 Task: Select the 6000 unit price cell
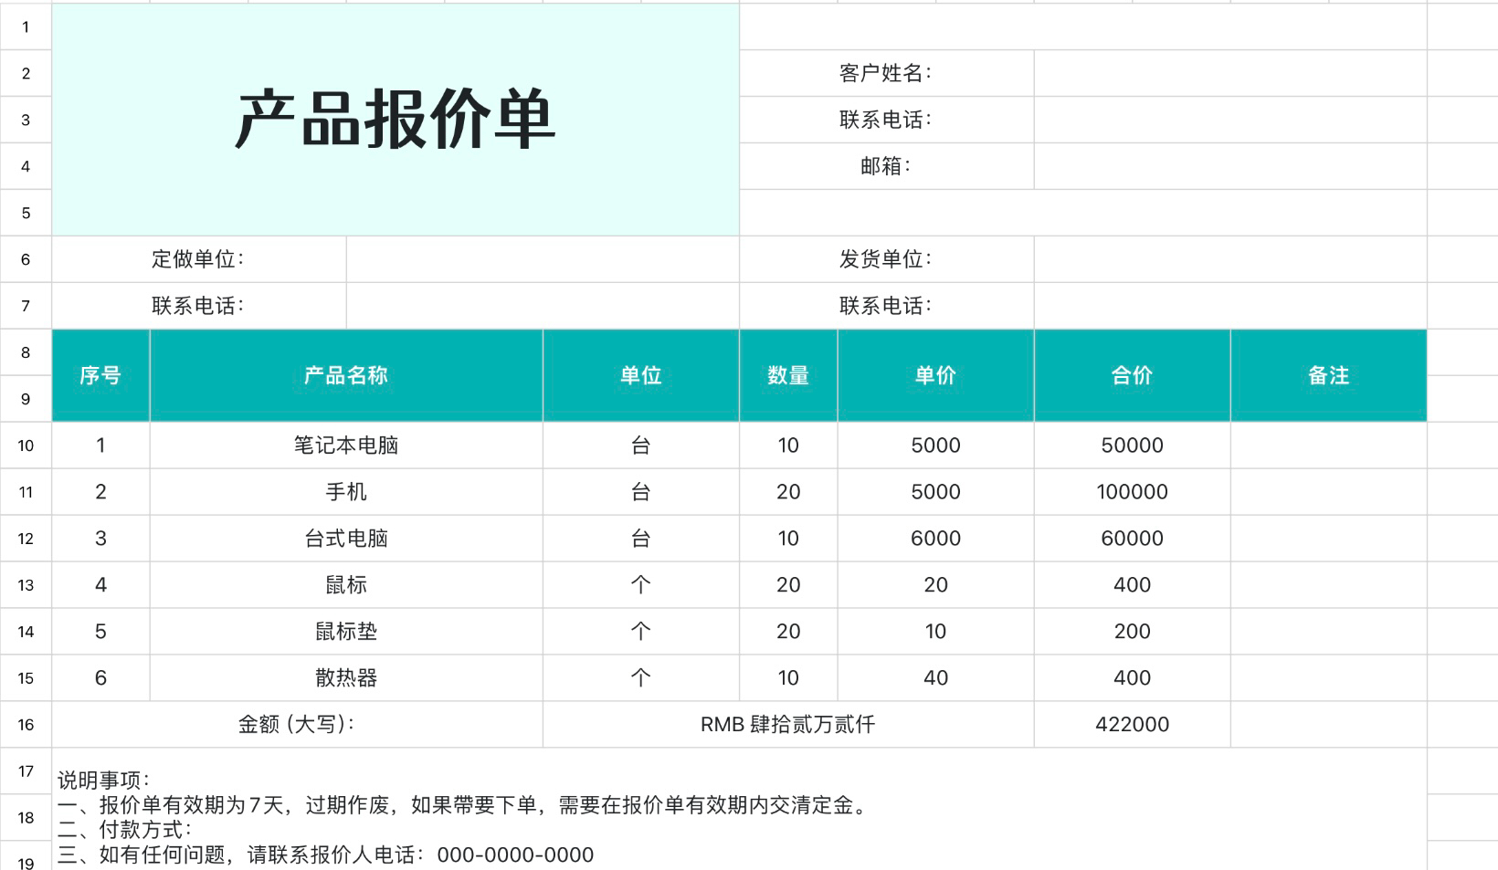pos(935,539)
